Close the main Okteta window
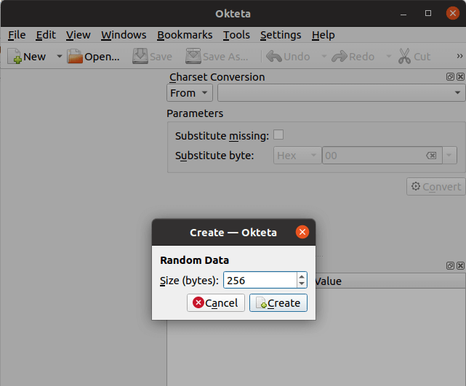 (x=453, y=13)
